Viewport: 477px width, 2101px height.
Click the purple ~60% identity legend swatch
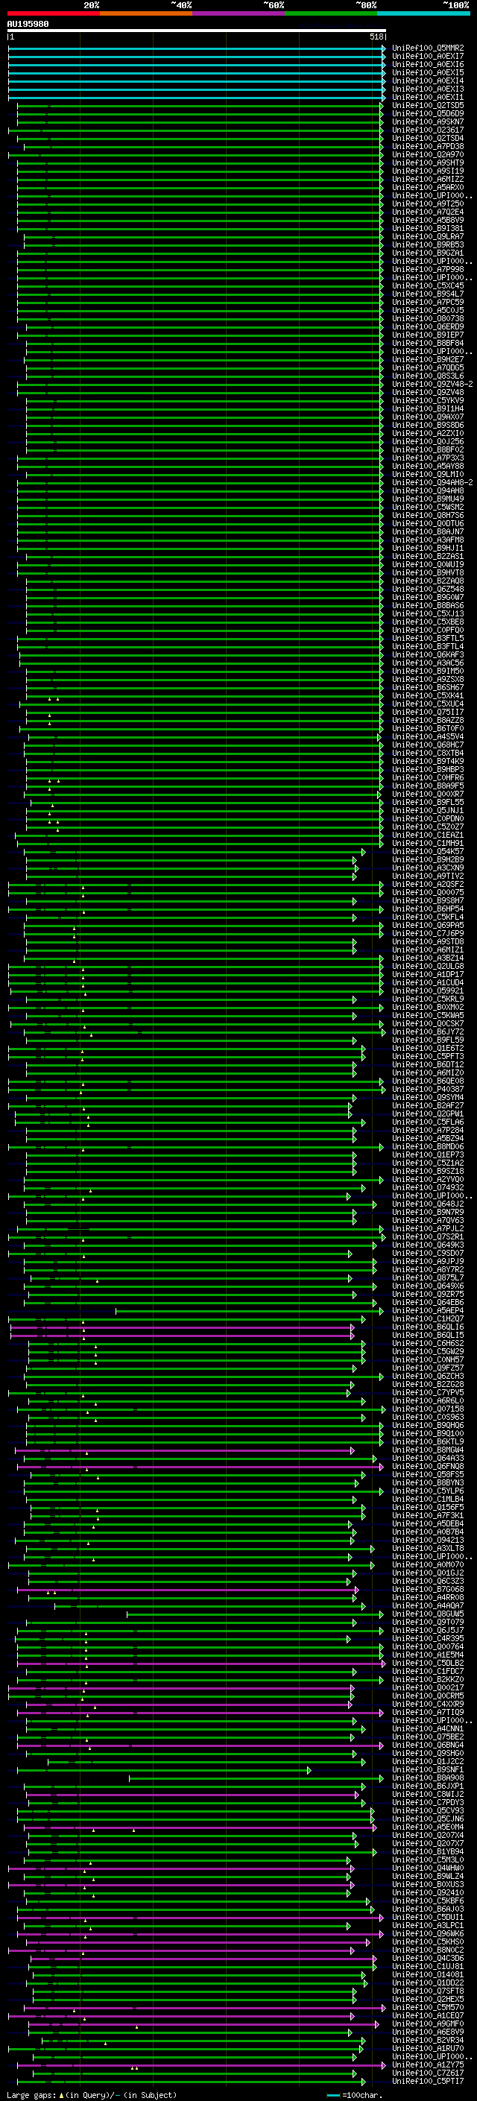238,13
